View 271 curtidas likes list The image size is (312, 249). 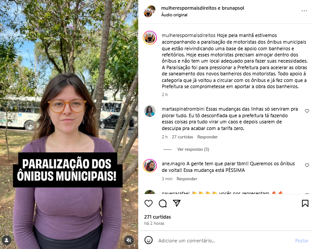[158, 217]
